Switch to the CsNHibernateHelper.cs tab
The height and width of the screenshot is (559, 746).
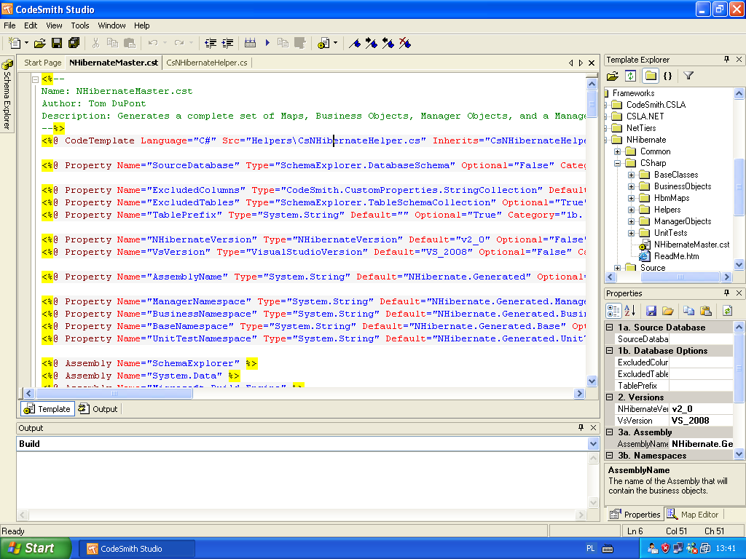click(x=207, y=63)
